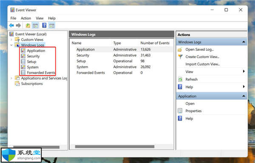255x163 pixels.
Task: Click the tree pane horizontal scrollbar
Action: [x=36, y=147]
